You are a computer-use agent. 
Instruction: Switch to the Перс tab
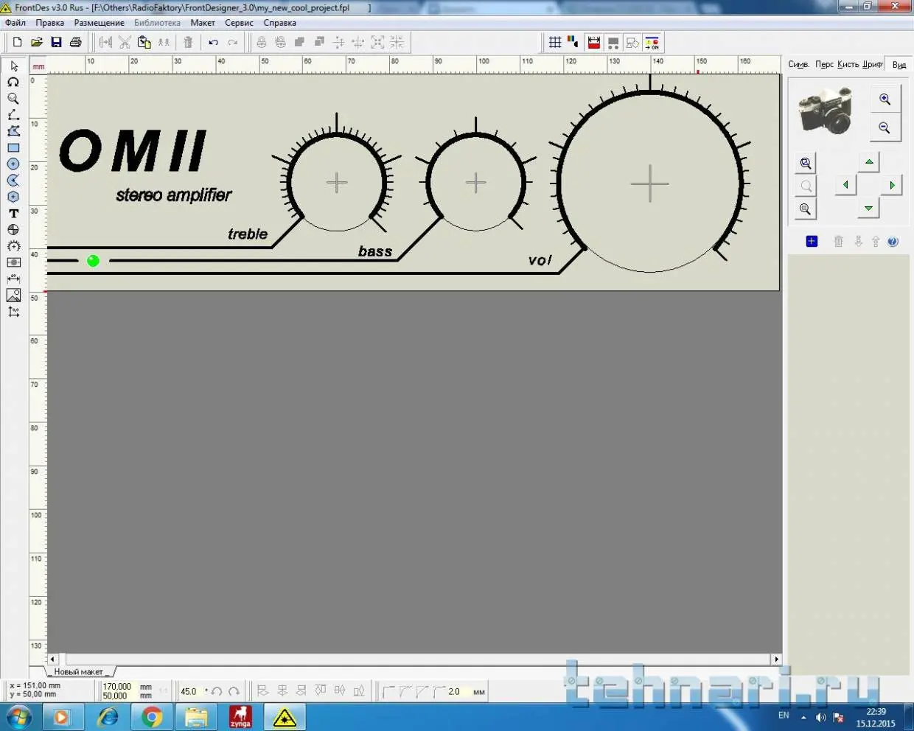824,64
